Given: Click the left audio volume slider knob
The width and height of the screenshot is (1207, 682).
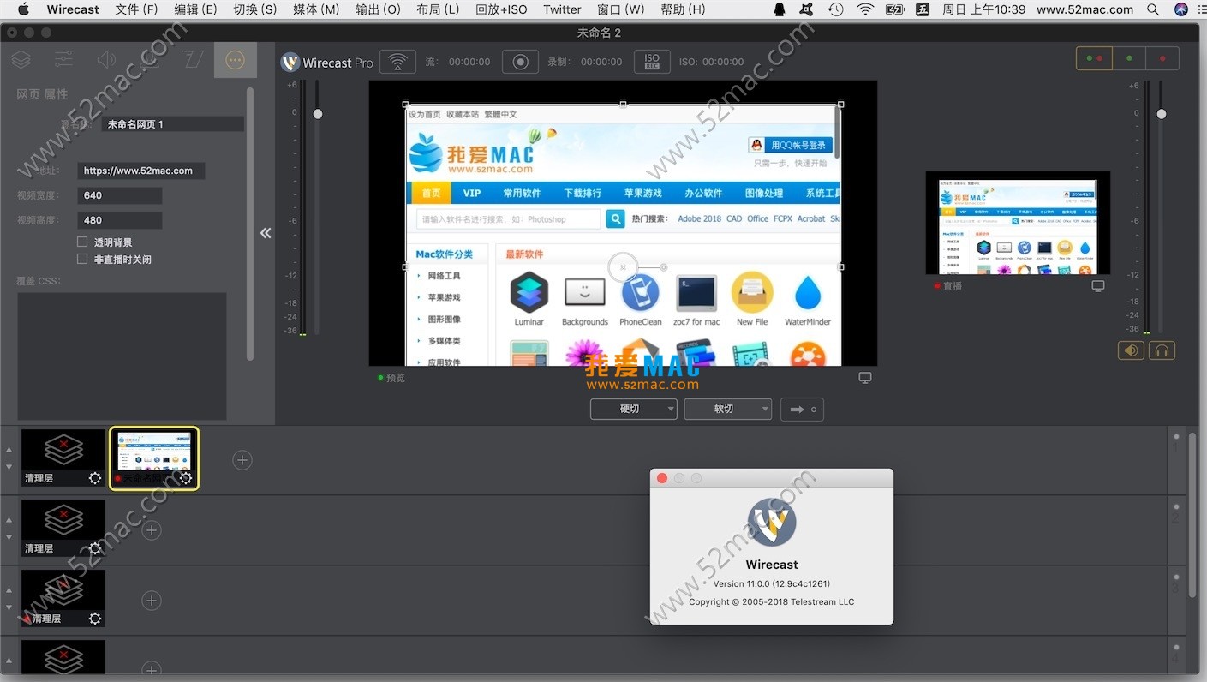Looking at the screenshot, I should pyautogui.click(x=318, y=114).
